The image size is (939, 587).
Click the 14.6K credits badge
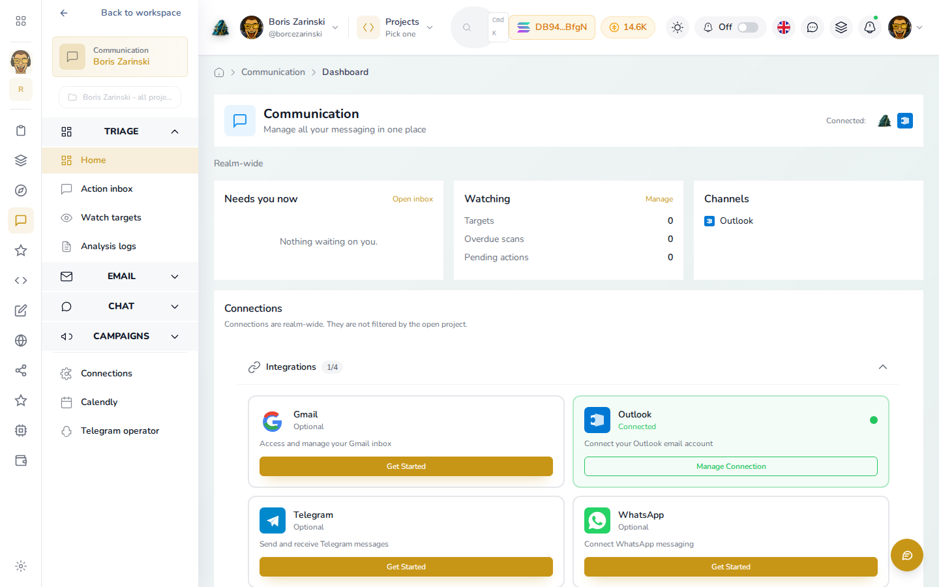point(628,27)
